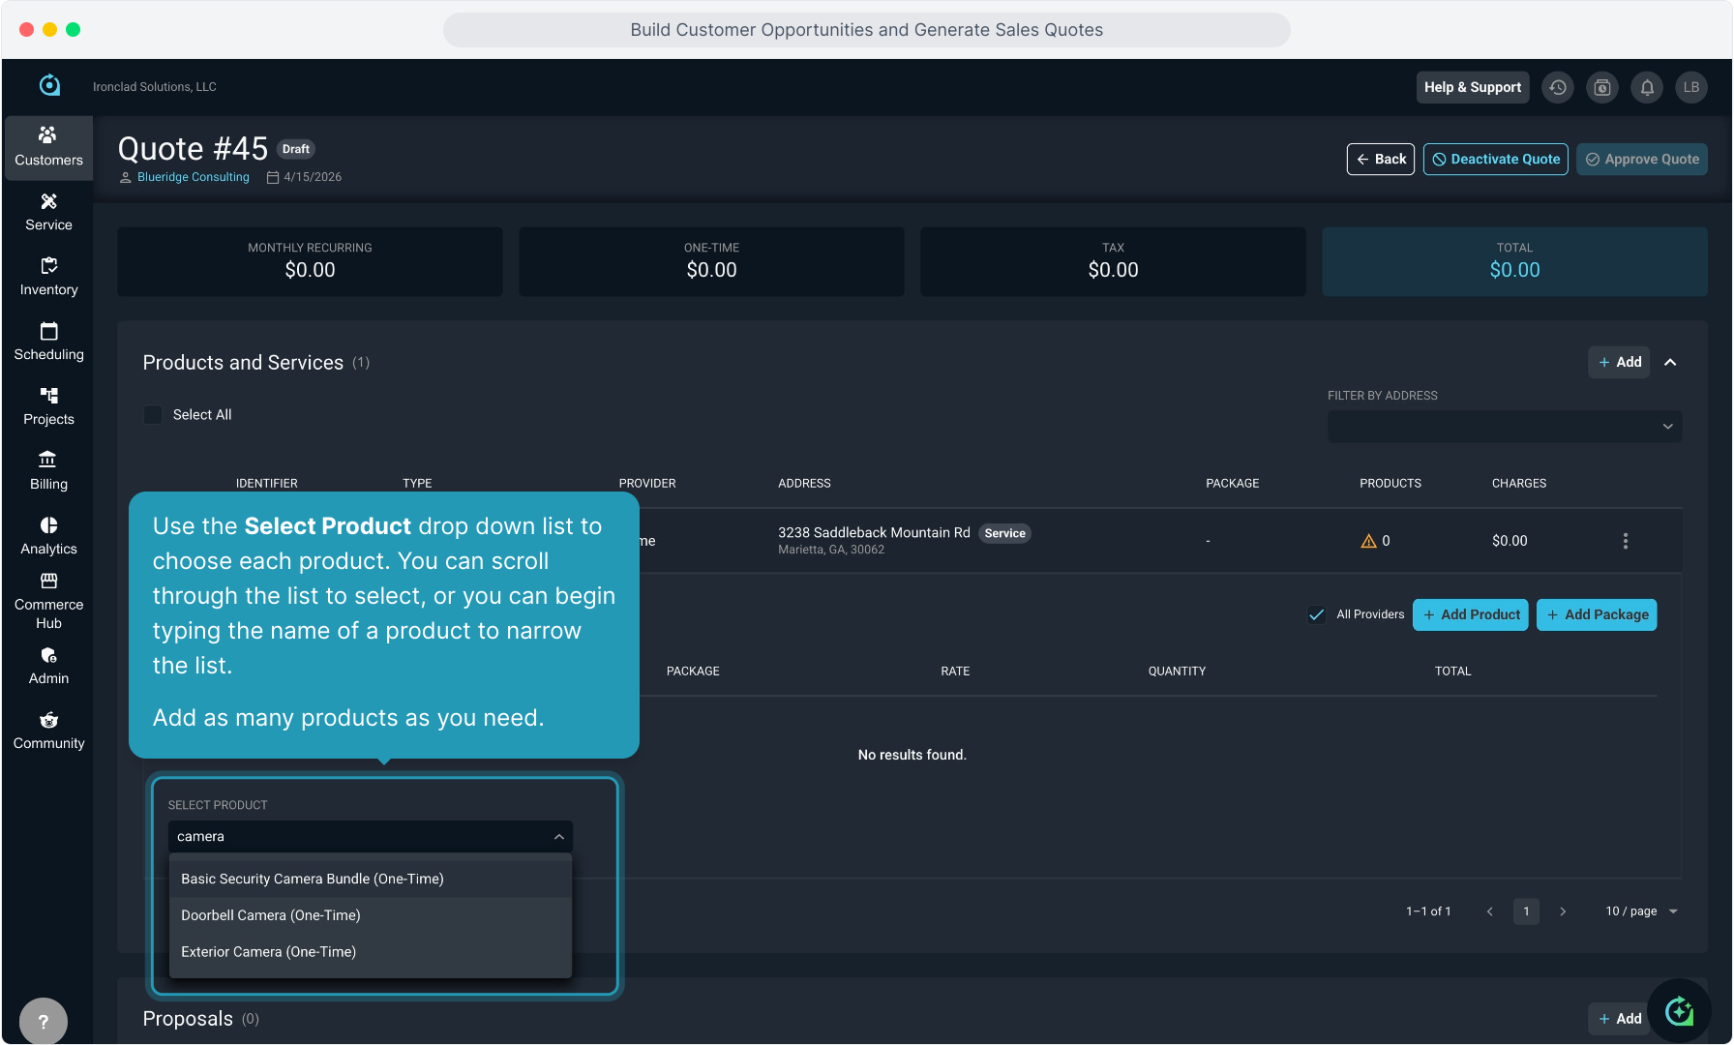The width and height of the screenshot is (1734, 1045).
Task: Click the camera snapshot icon in header
Action: click(1602, 87)
